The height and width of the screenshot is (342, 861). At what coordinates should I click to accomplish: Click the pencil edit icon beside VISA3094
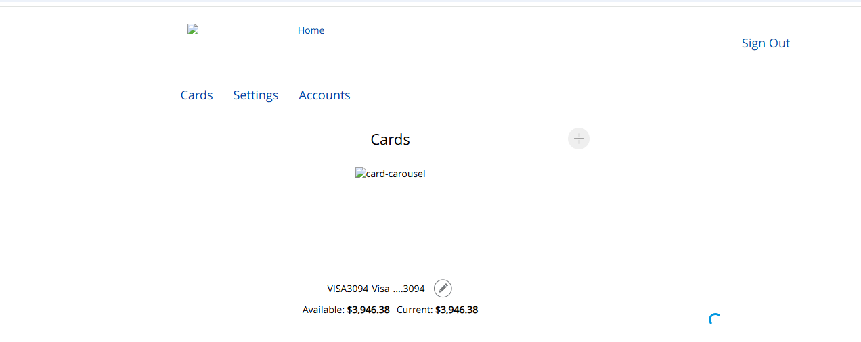pyautogui.click(x=443, y=289)
